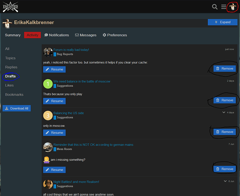
Task: Resume the 'Balancing the US side' draft
Action: point(54,132)
